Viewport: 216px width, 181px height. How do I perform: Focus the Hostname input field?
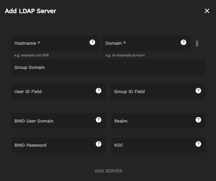50,43
